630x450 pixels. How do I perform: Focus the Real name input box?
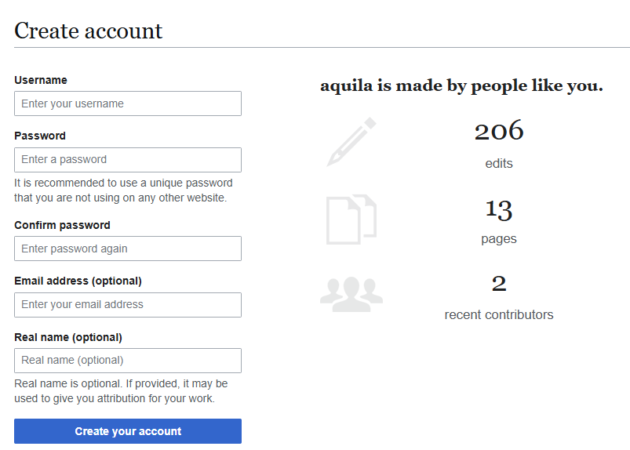[128, 361]
